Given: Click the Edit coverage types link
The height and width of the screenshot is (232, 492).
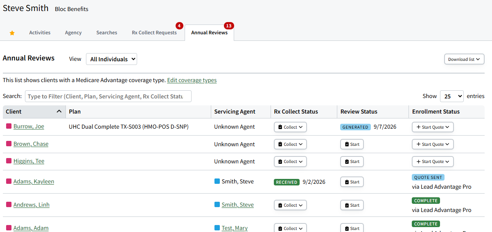Looking at the screenshot, I should pyautogui.click(x=192, y=80).
